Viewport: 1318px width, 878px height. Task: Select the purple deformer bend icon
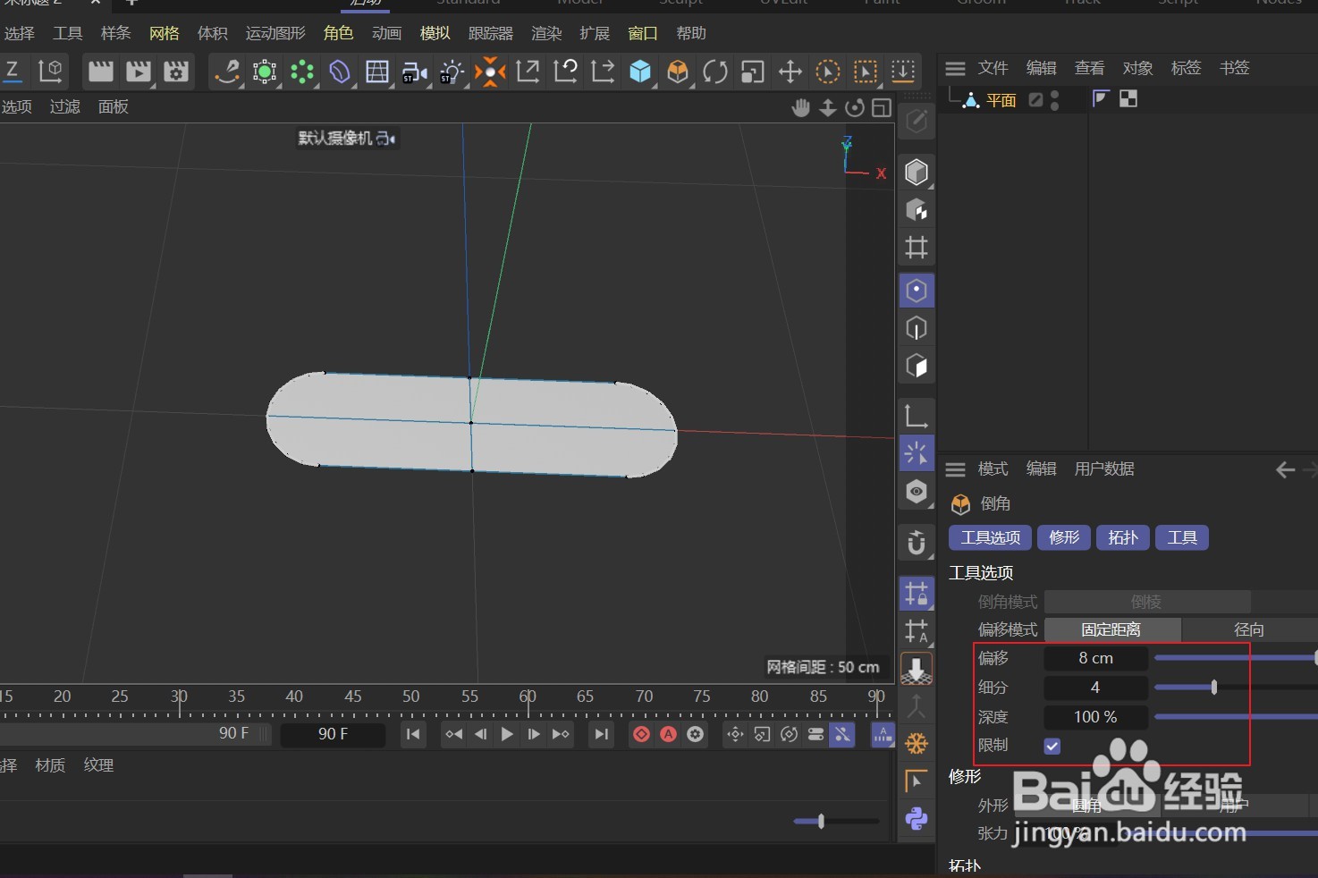pos(340,72)
